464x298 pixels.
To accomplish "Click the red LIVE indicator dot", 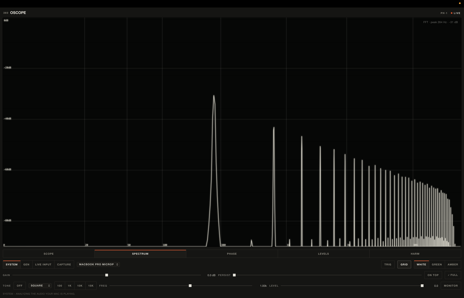I will [x=452, y=13].
